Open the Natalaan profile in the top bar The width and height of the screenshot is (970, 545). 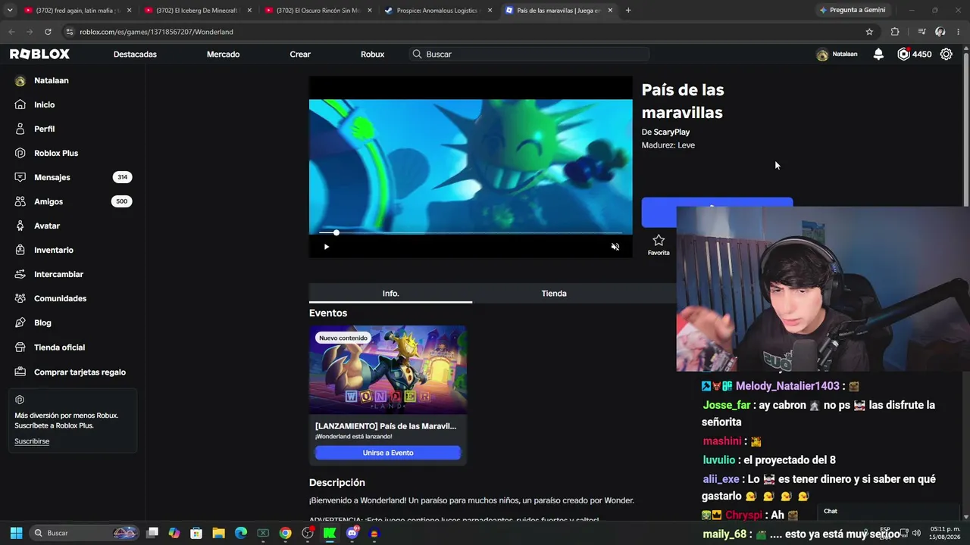pos(837,54)
